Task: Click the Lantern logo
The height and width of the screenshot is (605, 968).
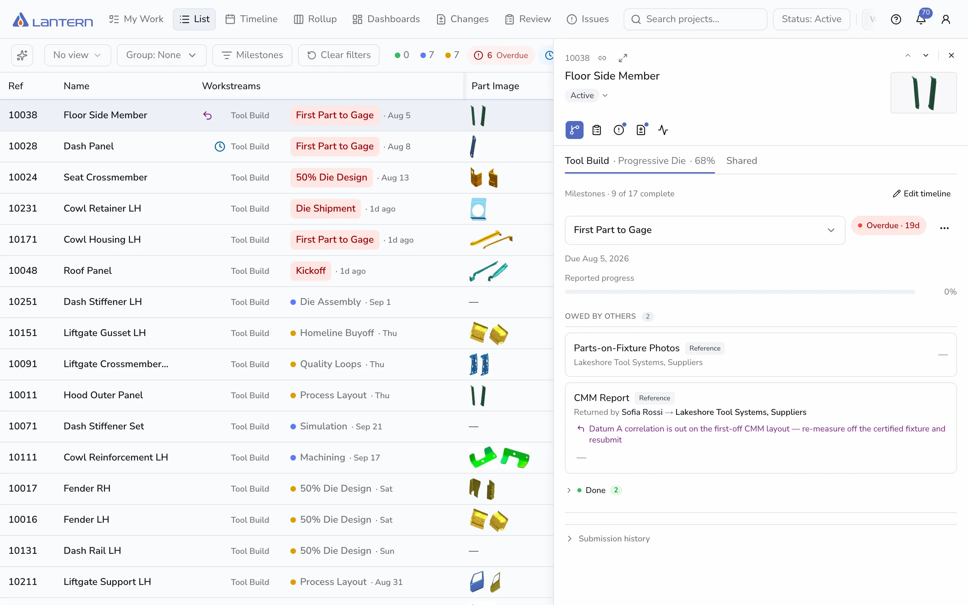Action: tap(53, 19)
